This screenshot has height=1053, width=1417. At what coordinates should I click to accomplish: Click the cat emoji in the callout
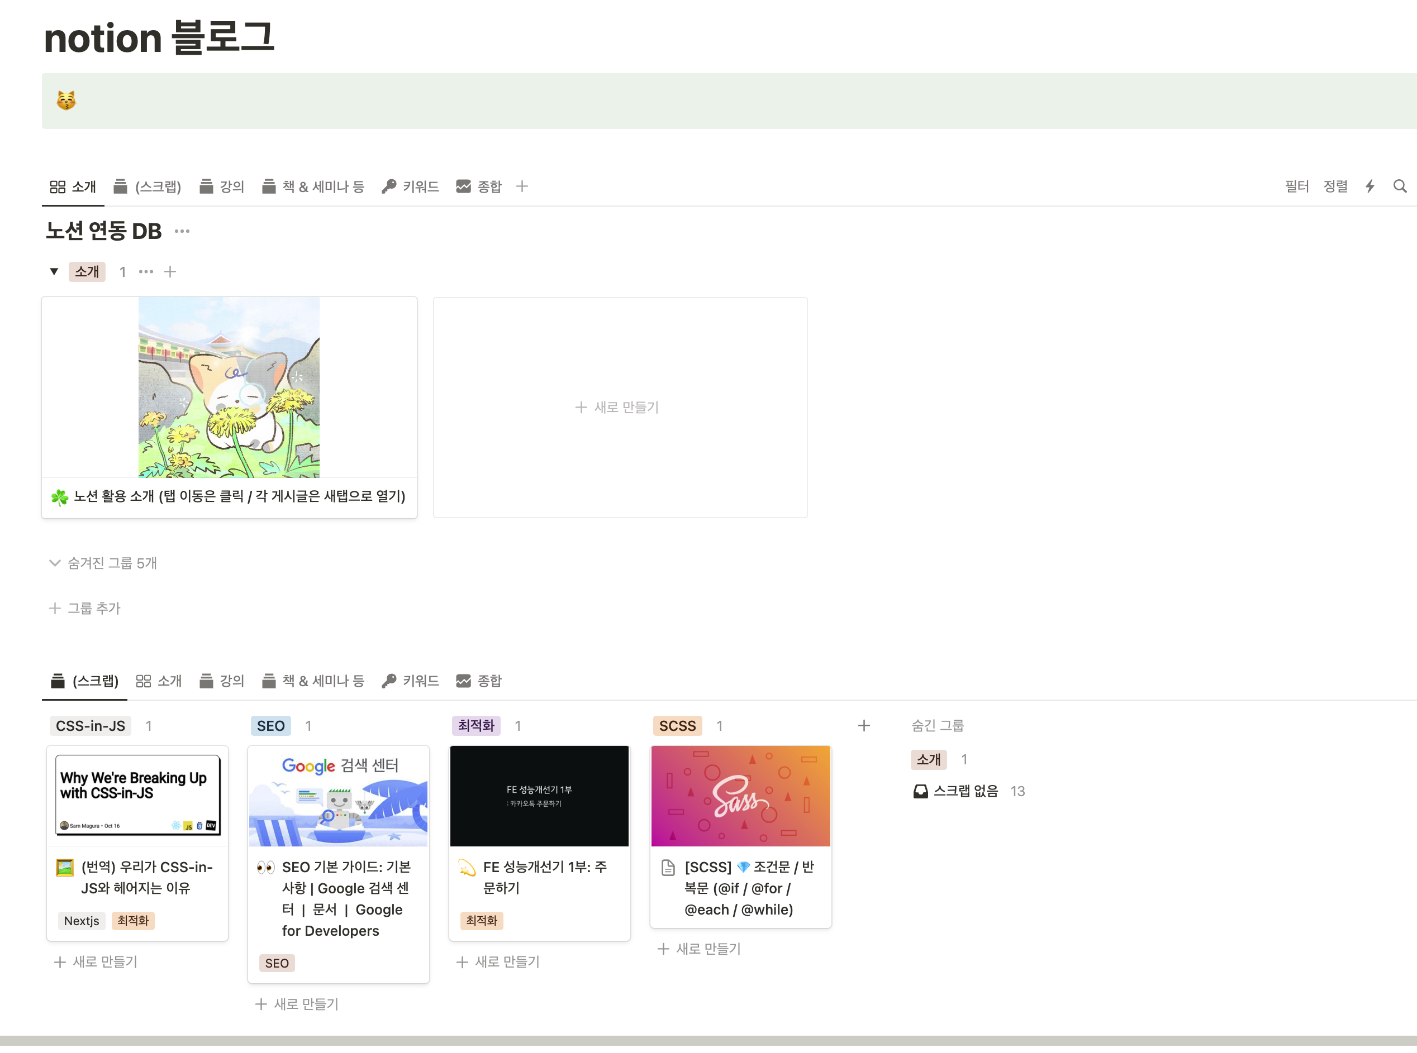tap(66, 100)
